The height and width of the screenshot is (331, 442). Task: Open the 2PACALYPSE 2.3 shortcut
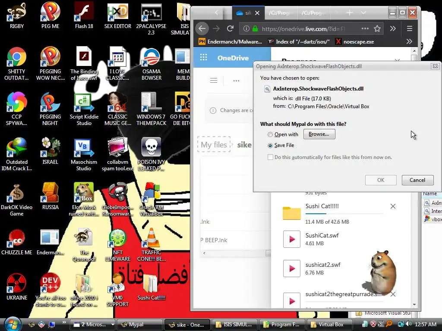(152, 19)
